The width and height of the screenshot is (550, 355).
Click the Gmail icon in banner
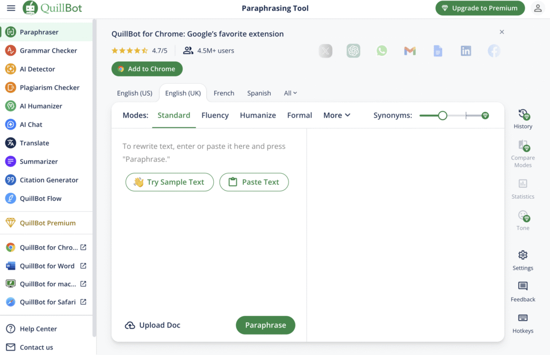pyautogui.click(x=410, y=50)
